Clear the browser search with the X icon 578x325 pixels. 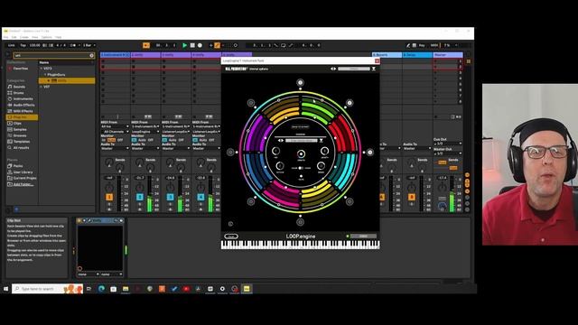click(x=92, y=55)
